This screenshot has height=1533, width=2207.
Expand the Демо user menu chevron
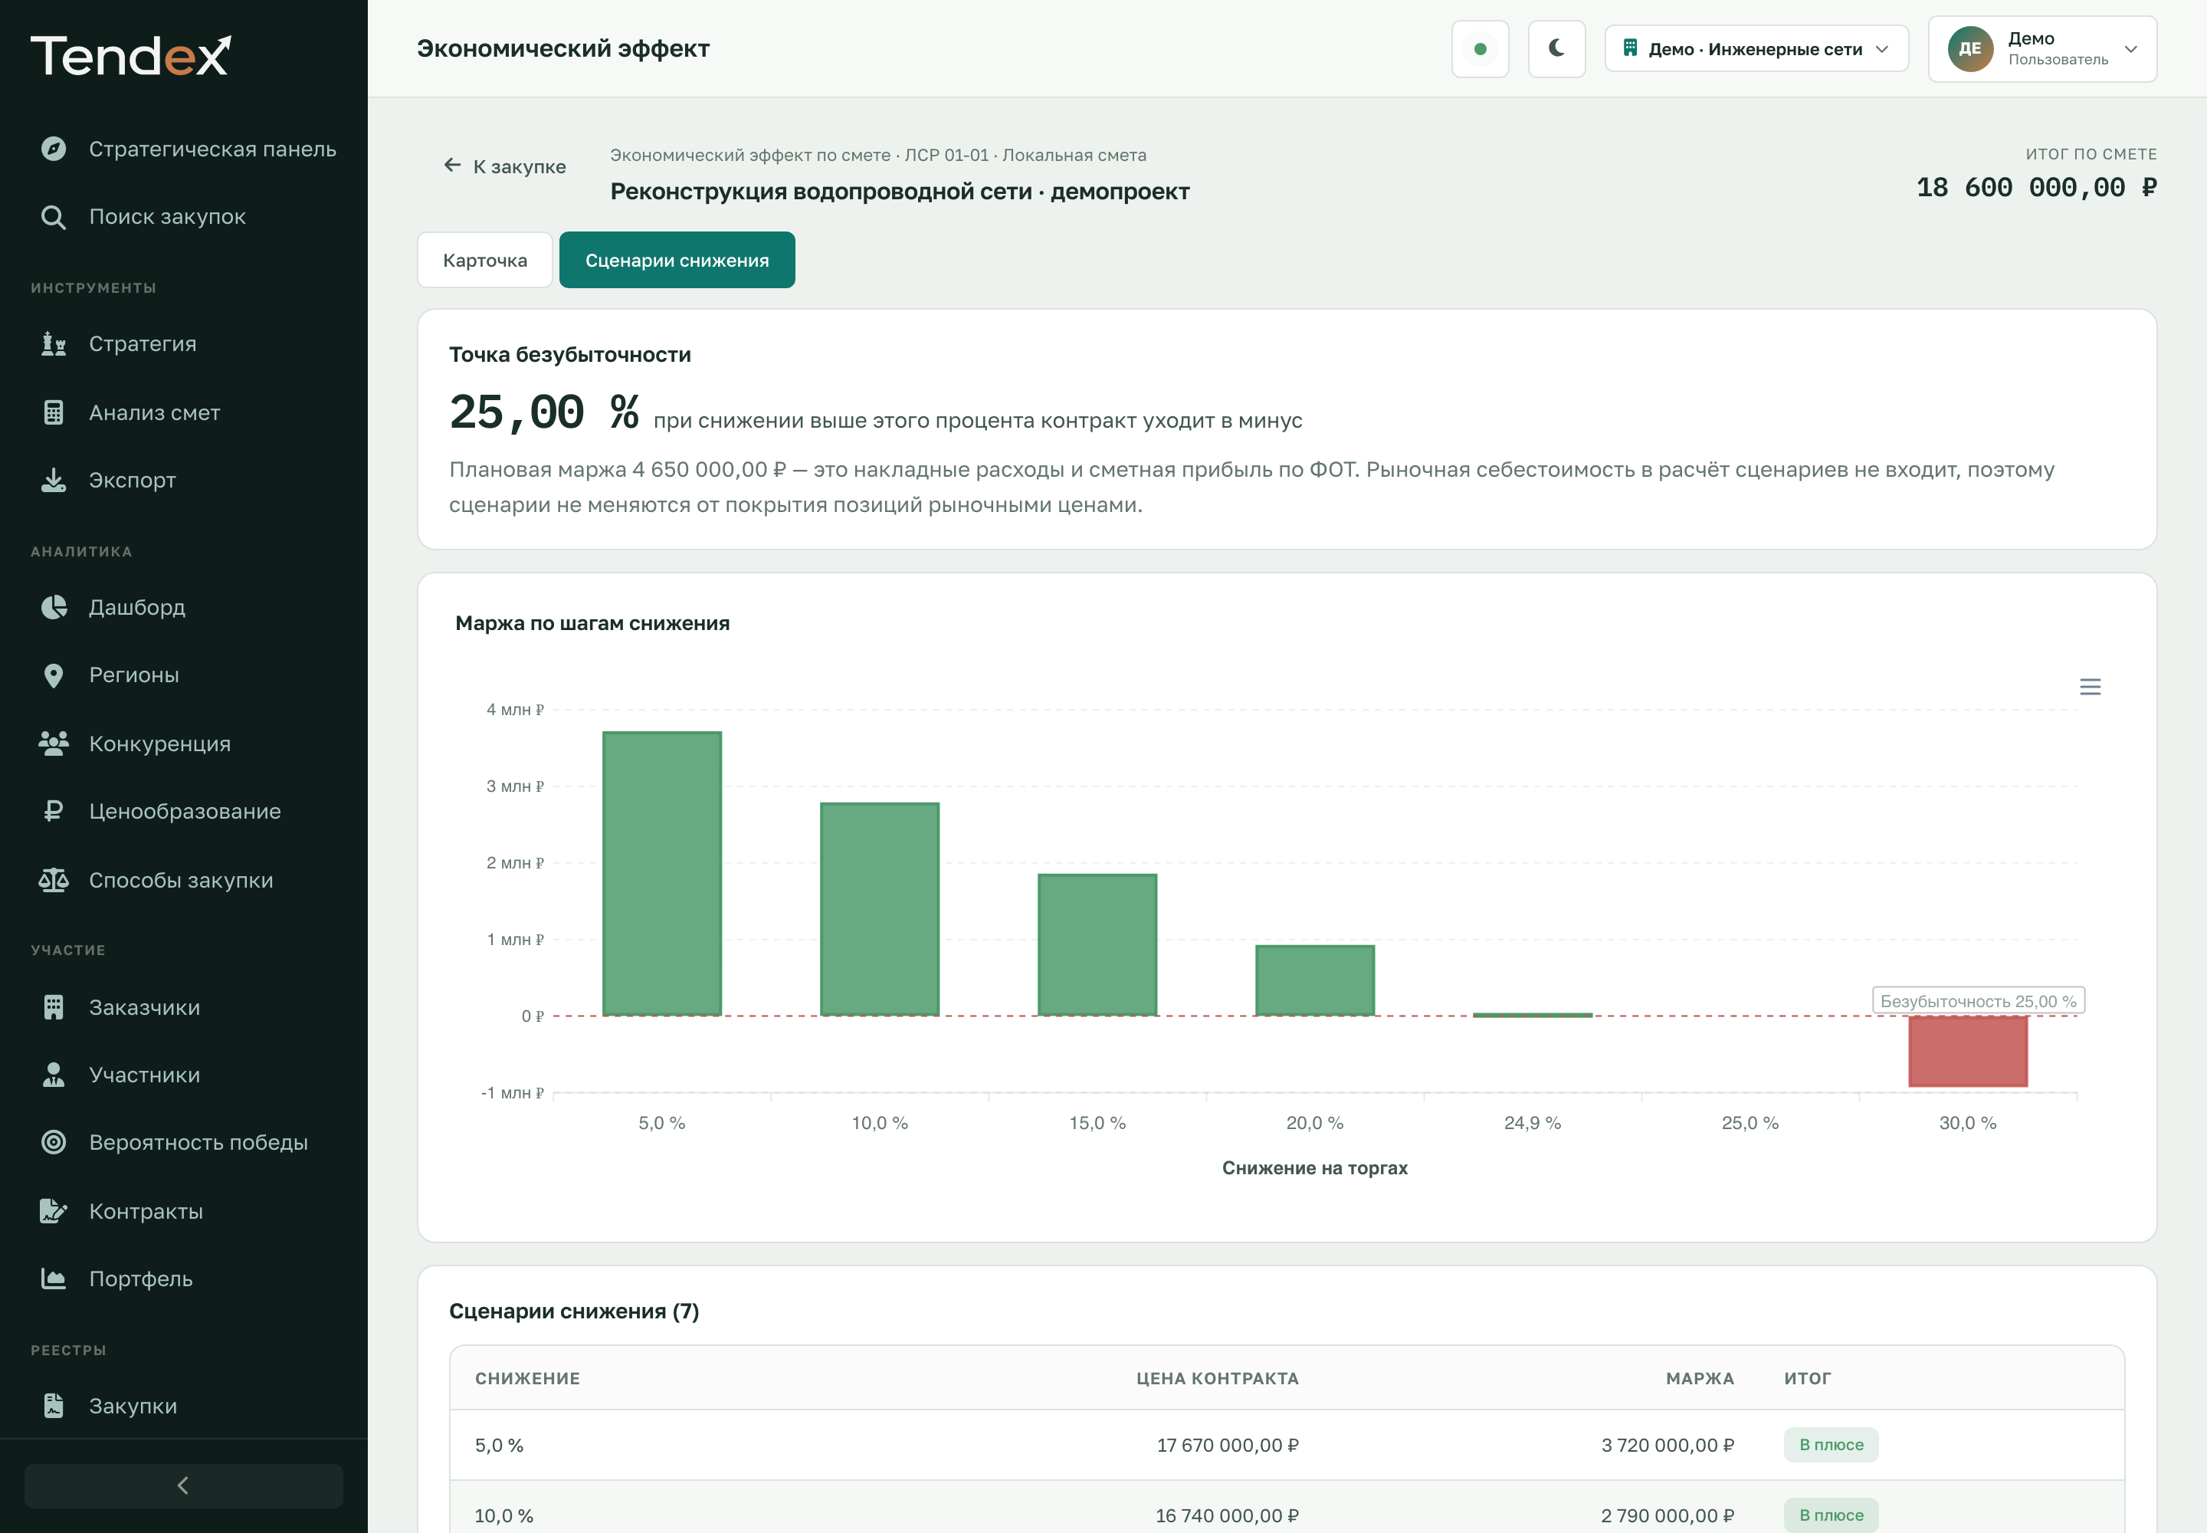tap(2130, 49)
